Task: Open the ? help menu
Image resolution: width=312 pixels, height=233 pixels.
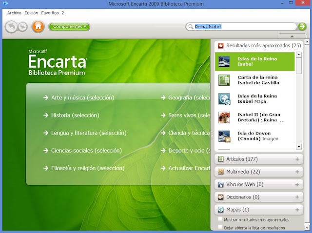Action: (63, 13)
